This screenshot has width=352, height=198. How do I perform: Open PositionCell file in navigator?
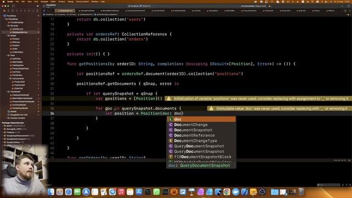(19, 85)
